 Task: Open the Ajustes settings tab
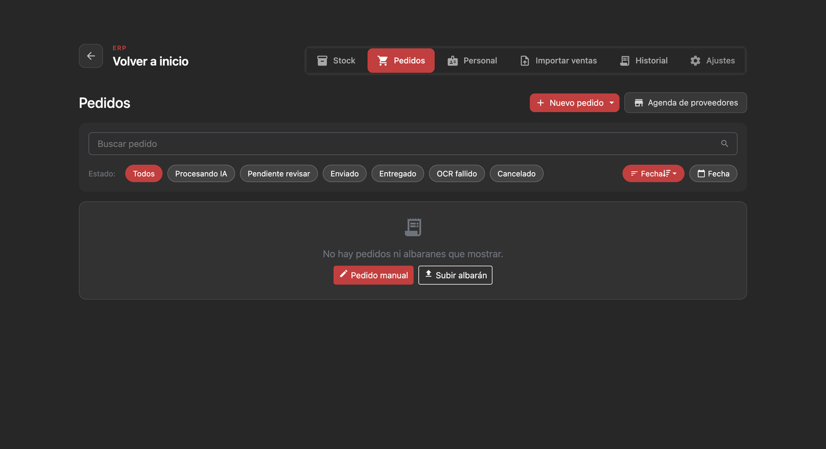pyautogui.click(x=713, y=61)
